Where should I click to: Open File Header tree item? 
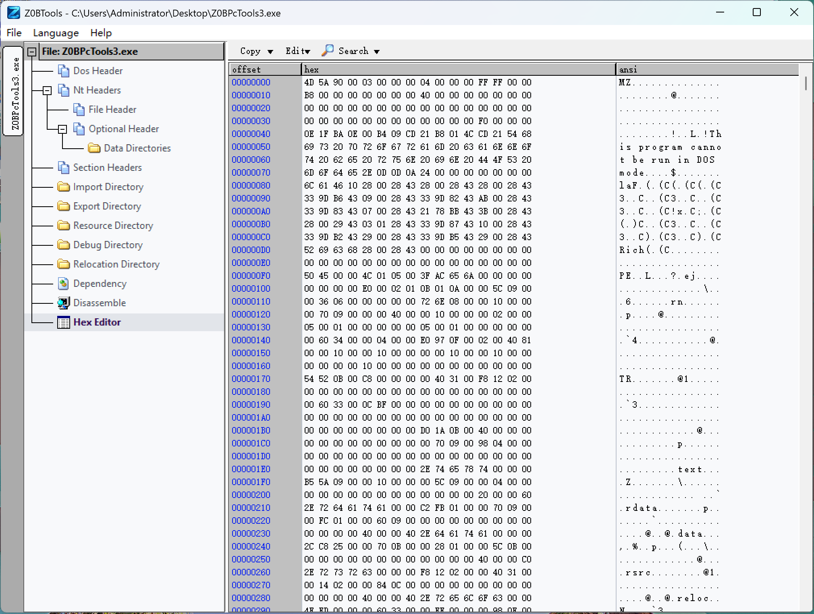112,110
